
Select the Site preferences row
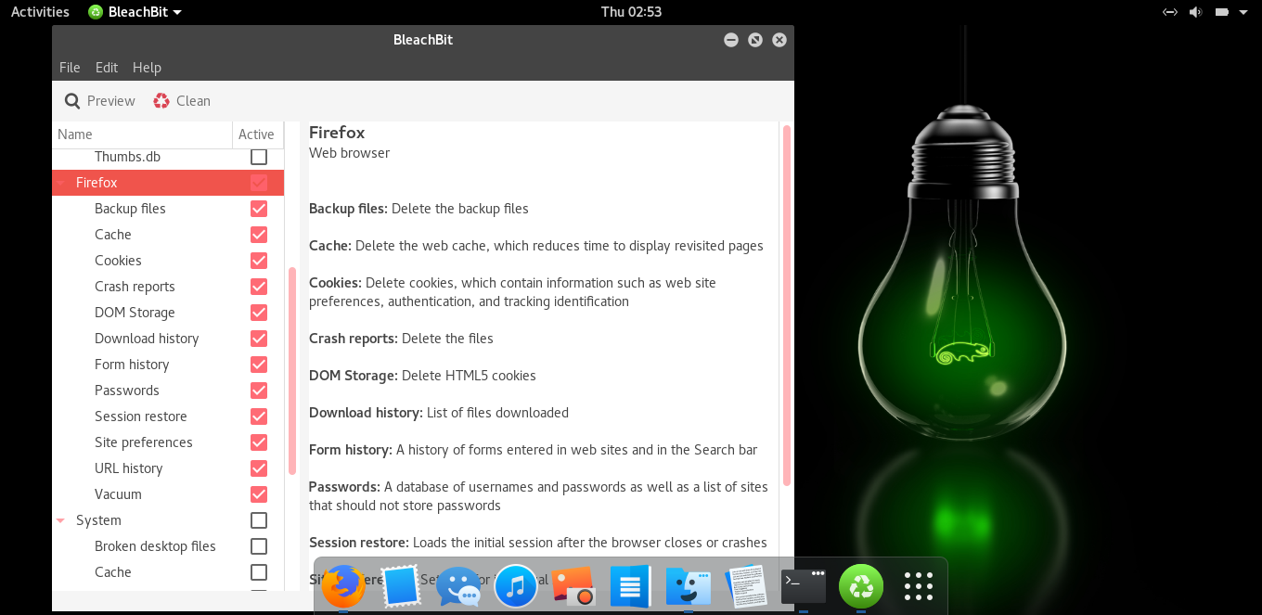click(168, 442)
